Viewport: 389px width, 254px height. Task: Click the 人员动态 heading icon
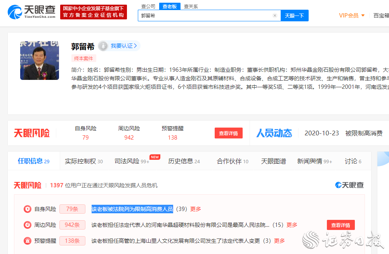[274, 133]
